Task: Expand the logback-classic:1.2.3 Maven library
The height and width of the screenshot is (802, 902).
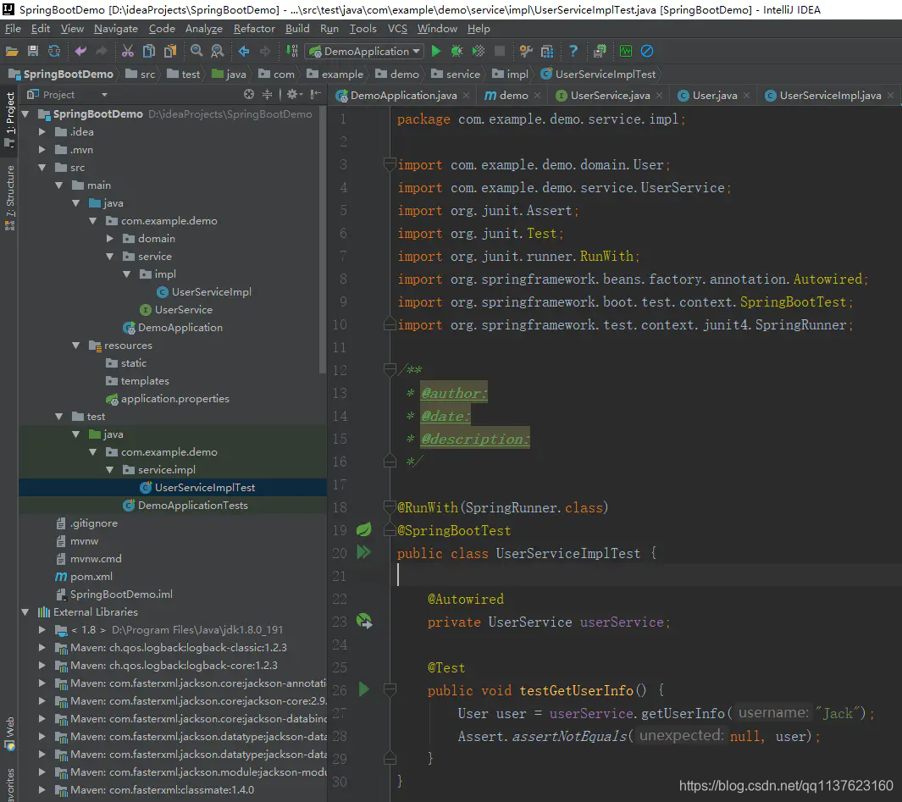Action: click(x=42, y=647)
